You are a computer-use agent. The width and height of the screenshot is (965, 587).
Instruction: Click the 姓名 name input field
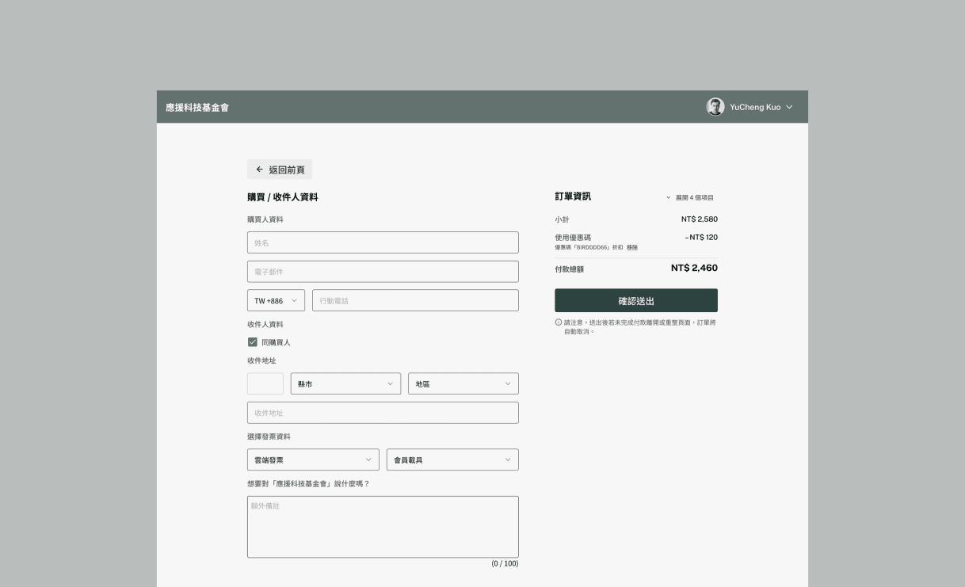click(x=383, y=242)
